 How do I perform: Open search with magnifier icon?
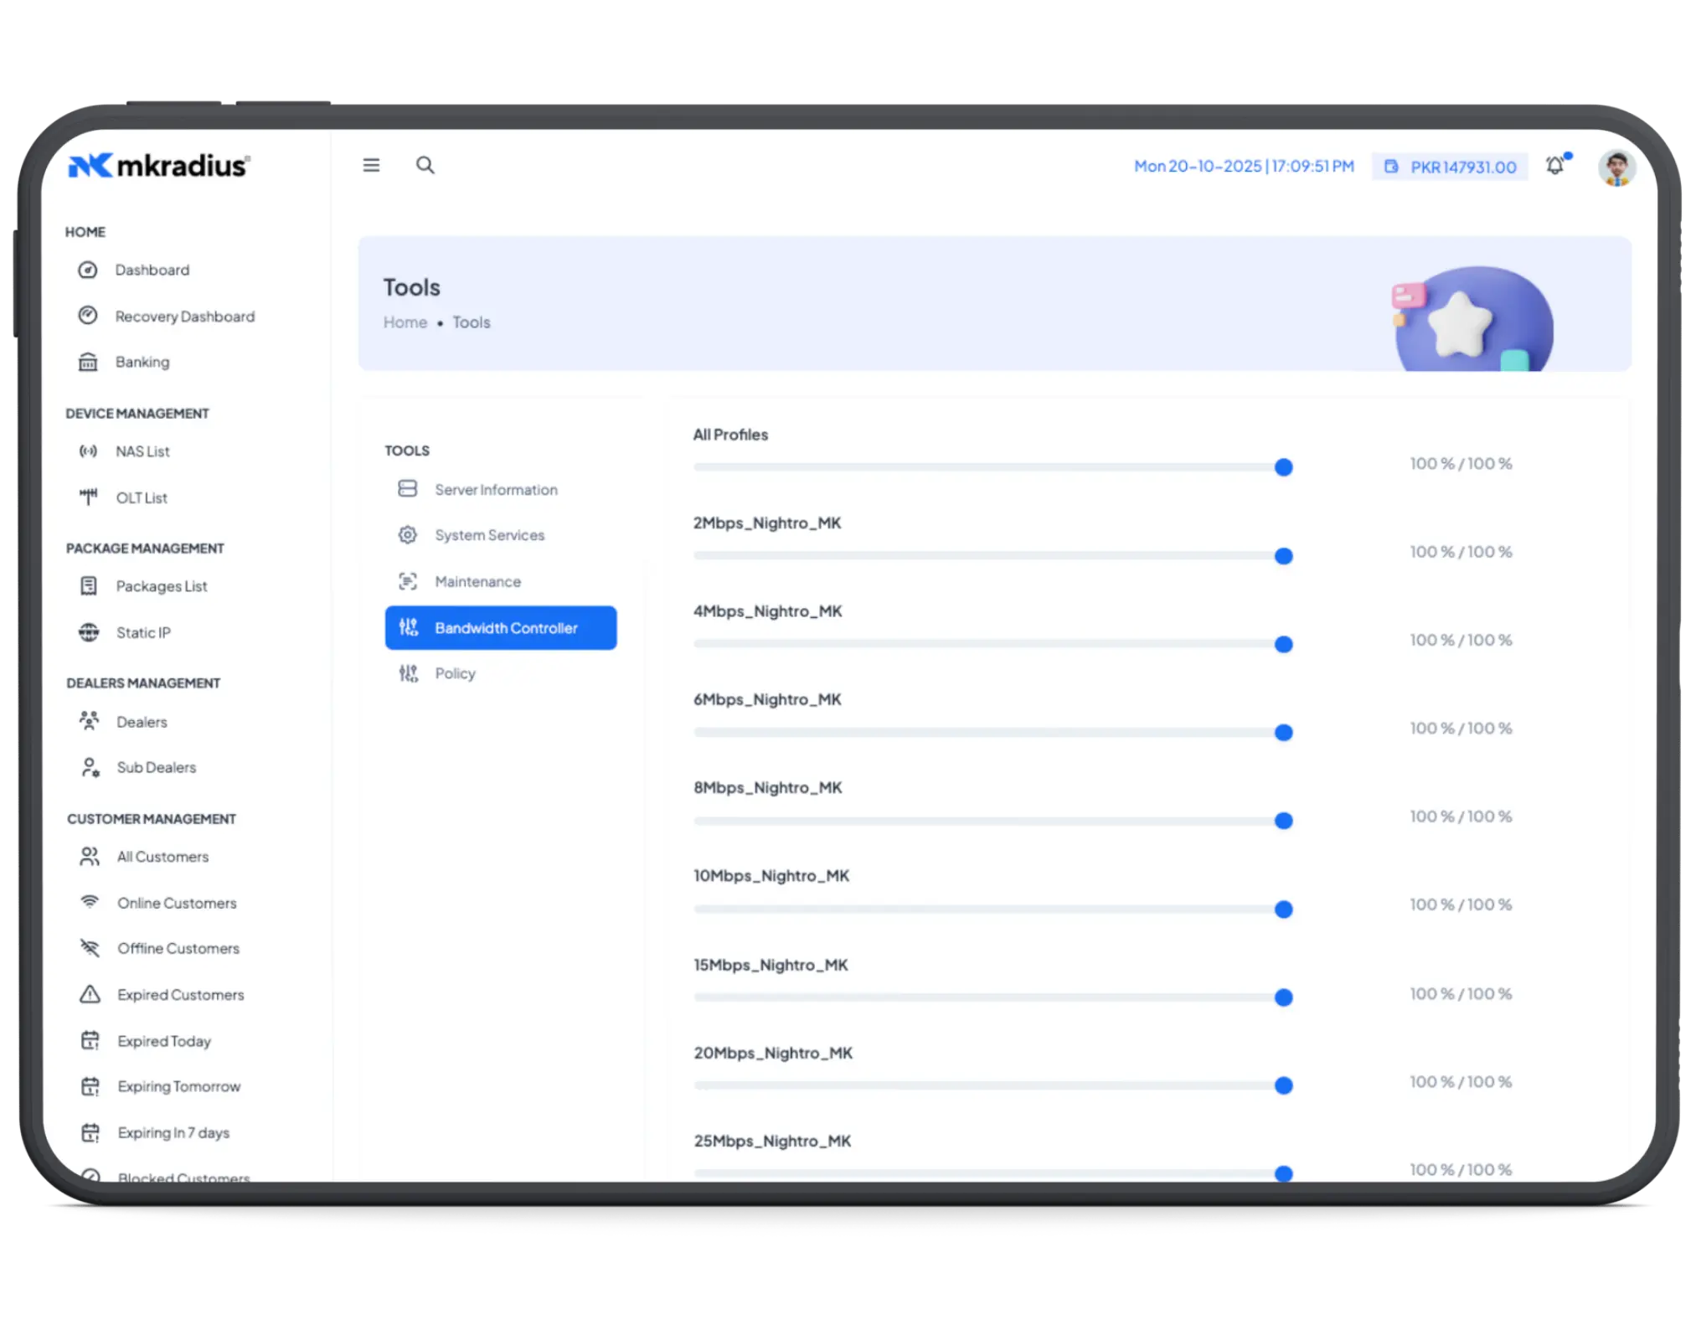pyautogui.click(x=425, y=165)
